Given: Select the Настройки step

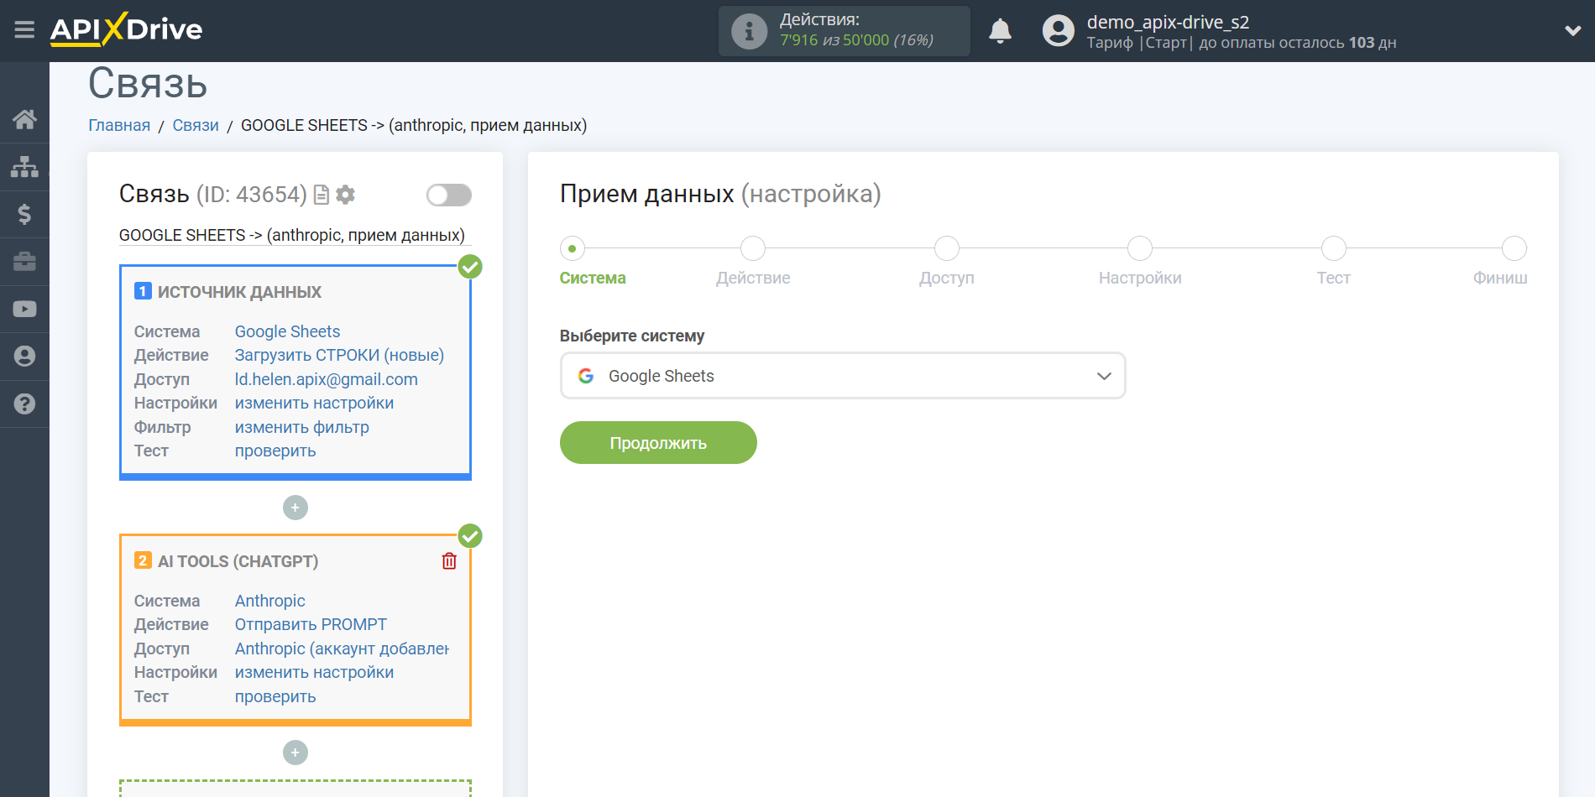Looking at the screenshot, I should click(x=1140, y=248).
